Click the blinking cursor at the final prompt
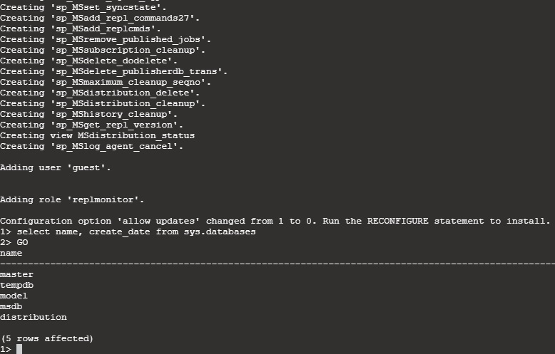 tap(20, 349)
